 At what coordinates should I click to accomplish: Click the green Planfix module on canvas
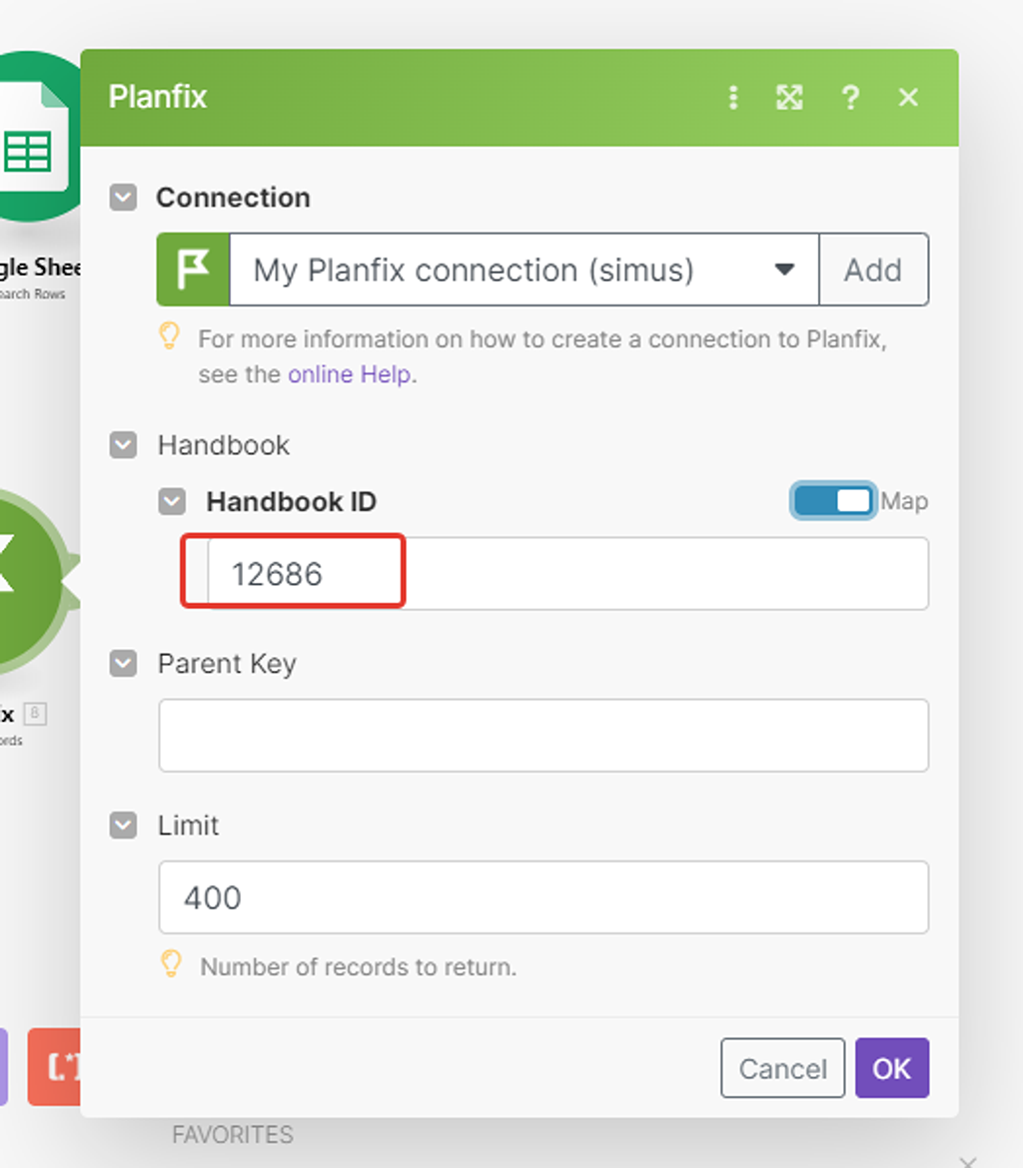[34, 581]
